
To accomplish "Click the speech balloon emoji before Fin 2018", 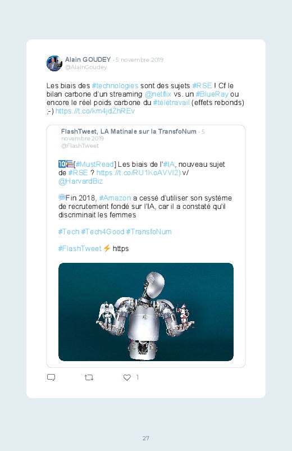I will point(62,197).
